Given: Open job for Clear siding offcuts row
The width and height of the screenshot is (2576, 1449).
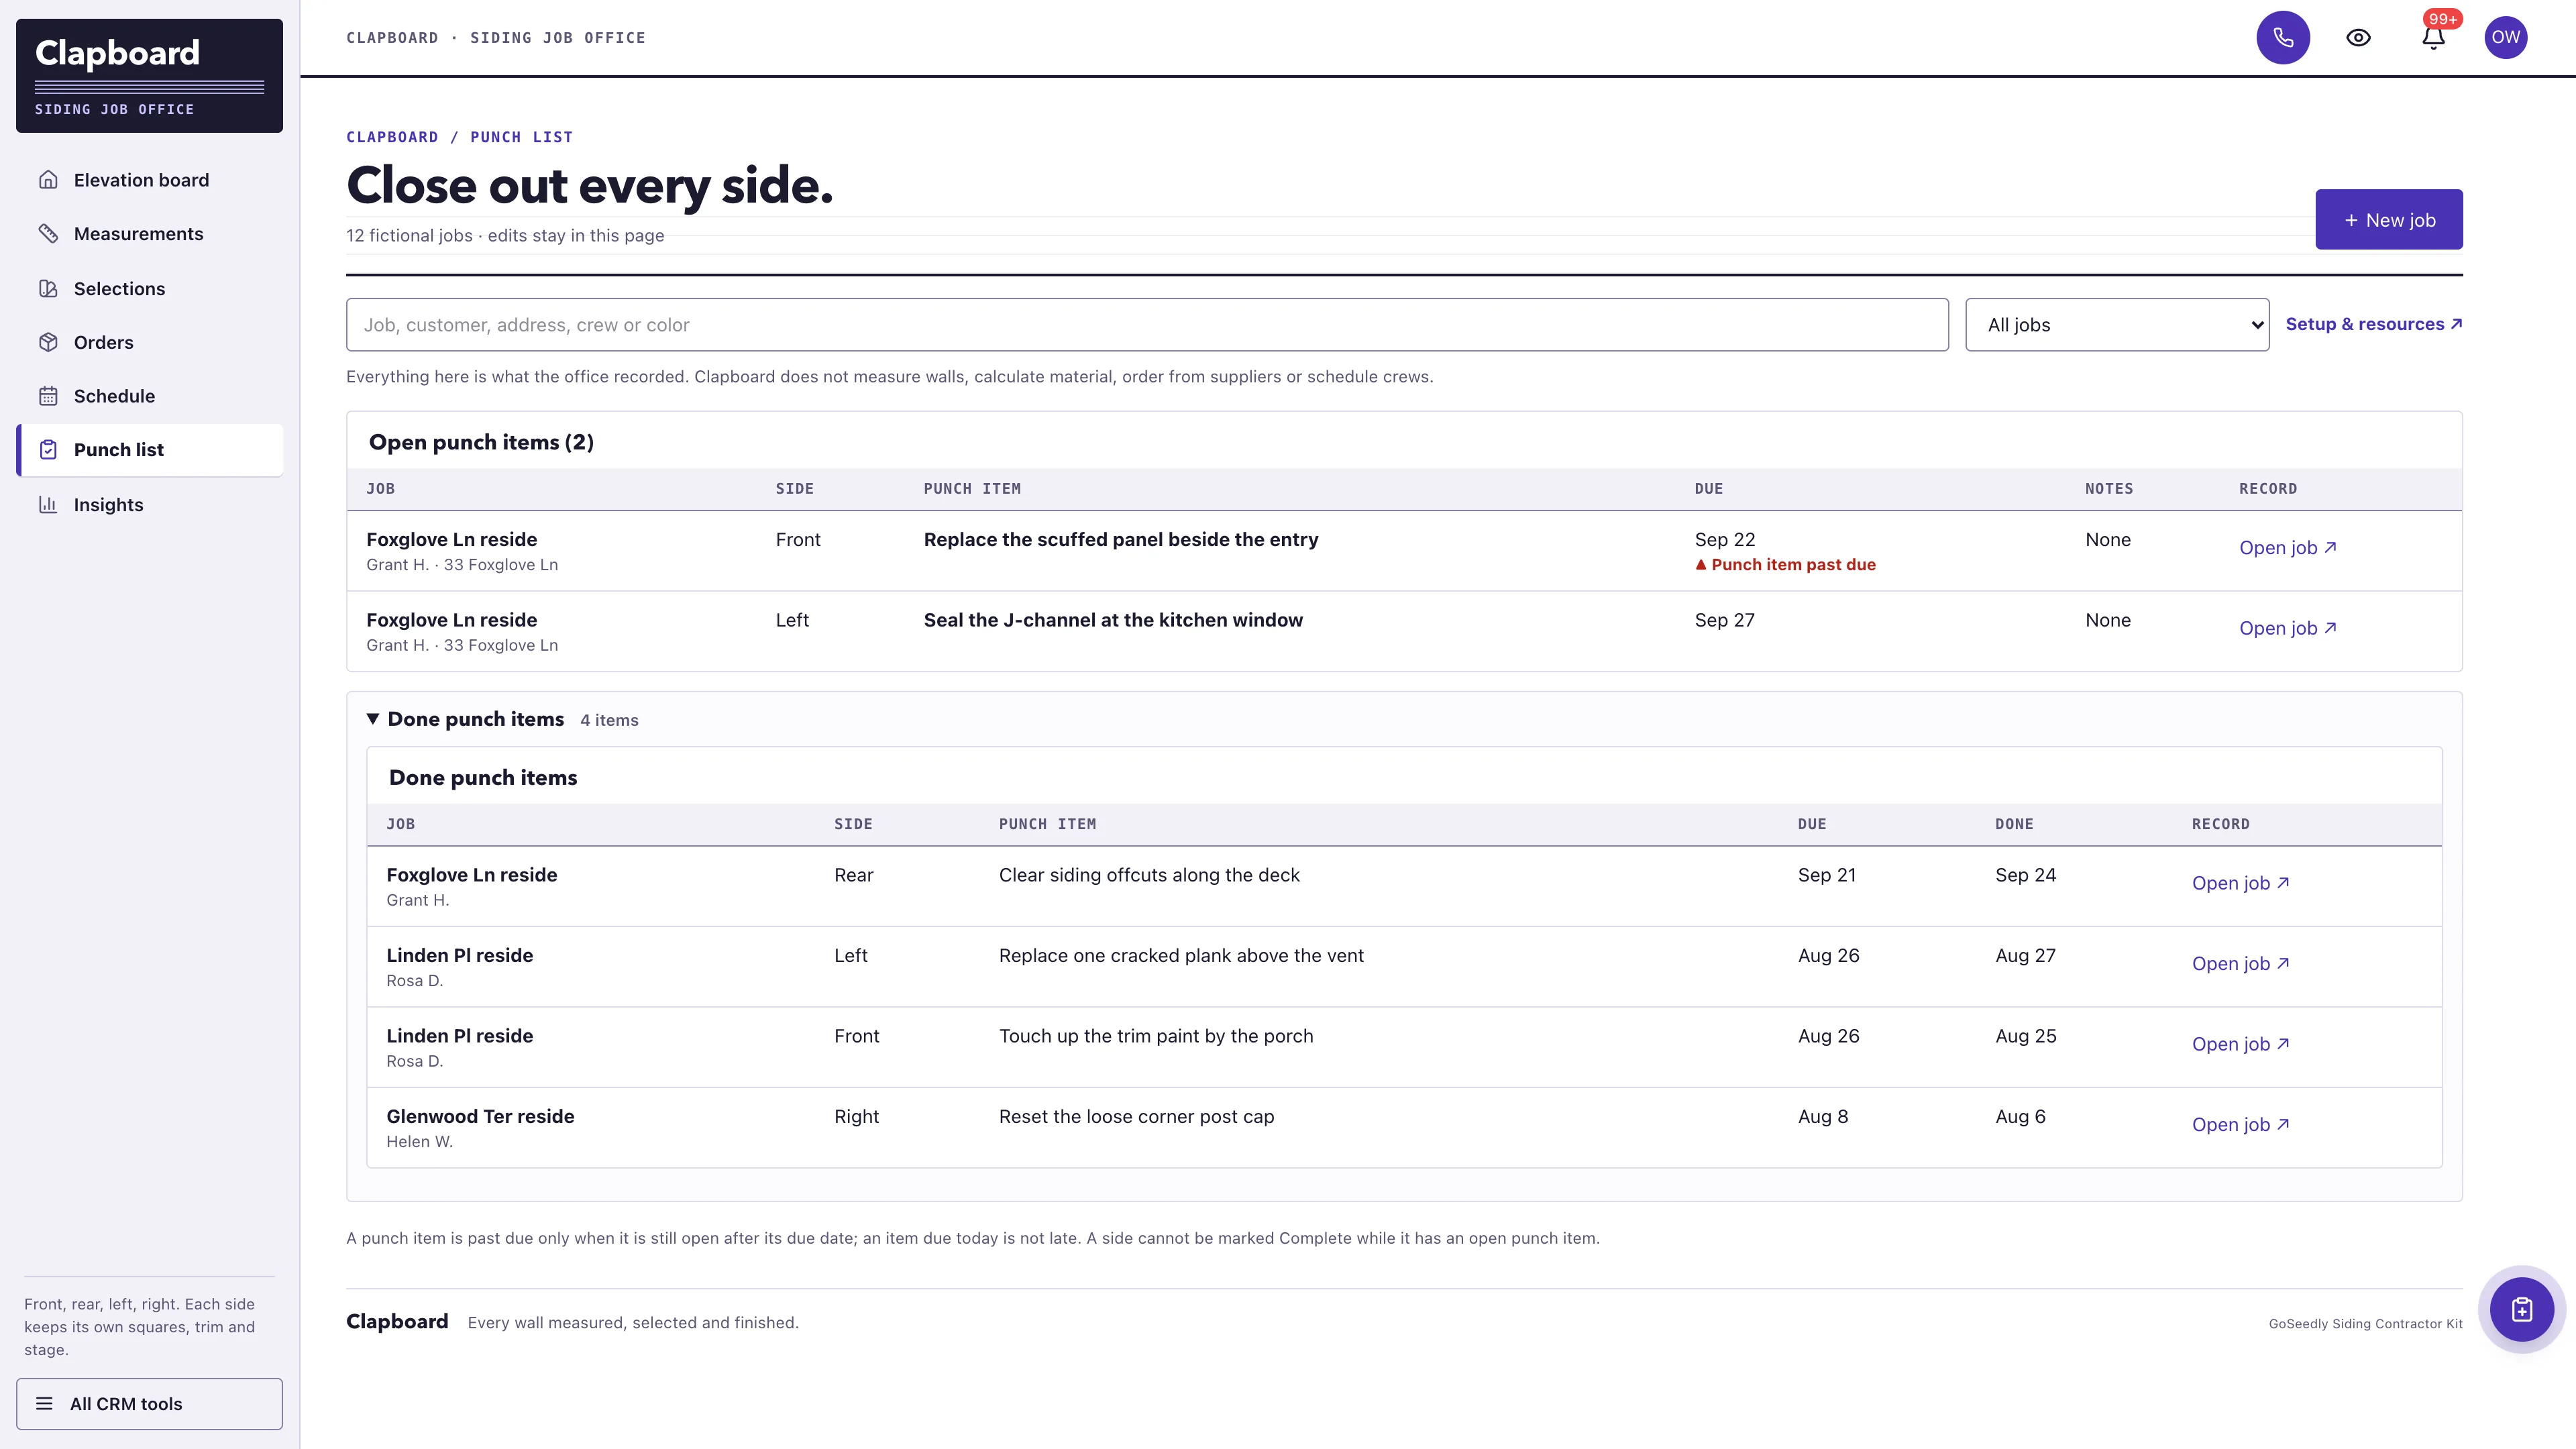Looking at the screenshot, I should tap(2240, 883).
